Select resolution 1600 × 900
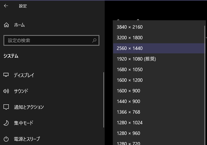 159,91
